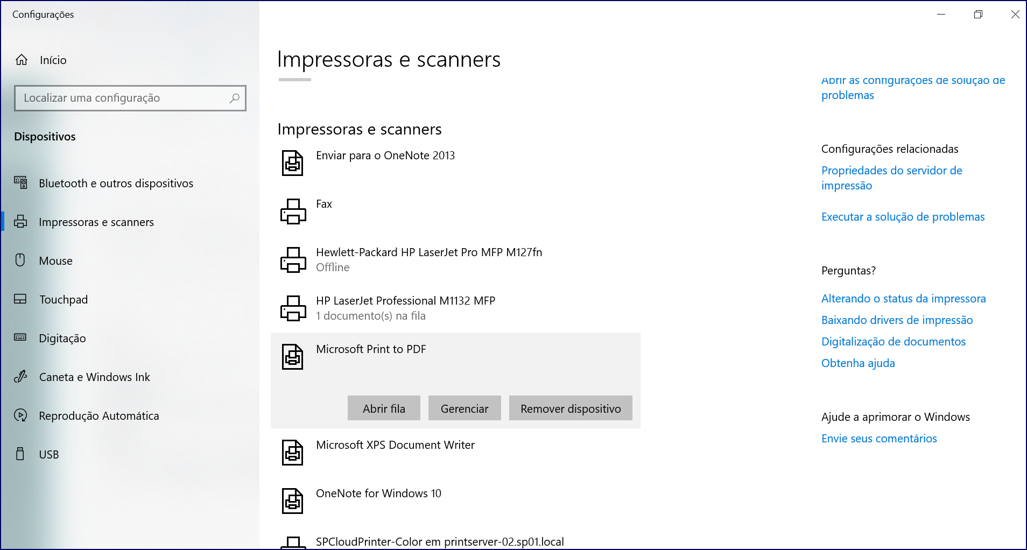
Task: Go to the Mouse settings page
Action: coord(56,261)
